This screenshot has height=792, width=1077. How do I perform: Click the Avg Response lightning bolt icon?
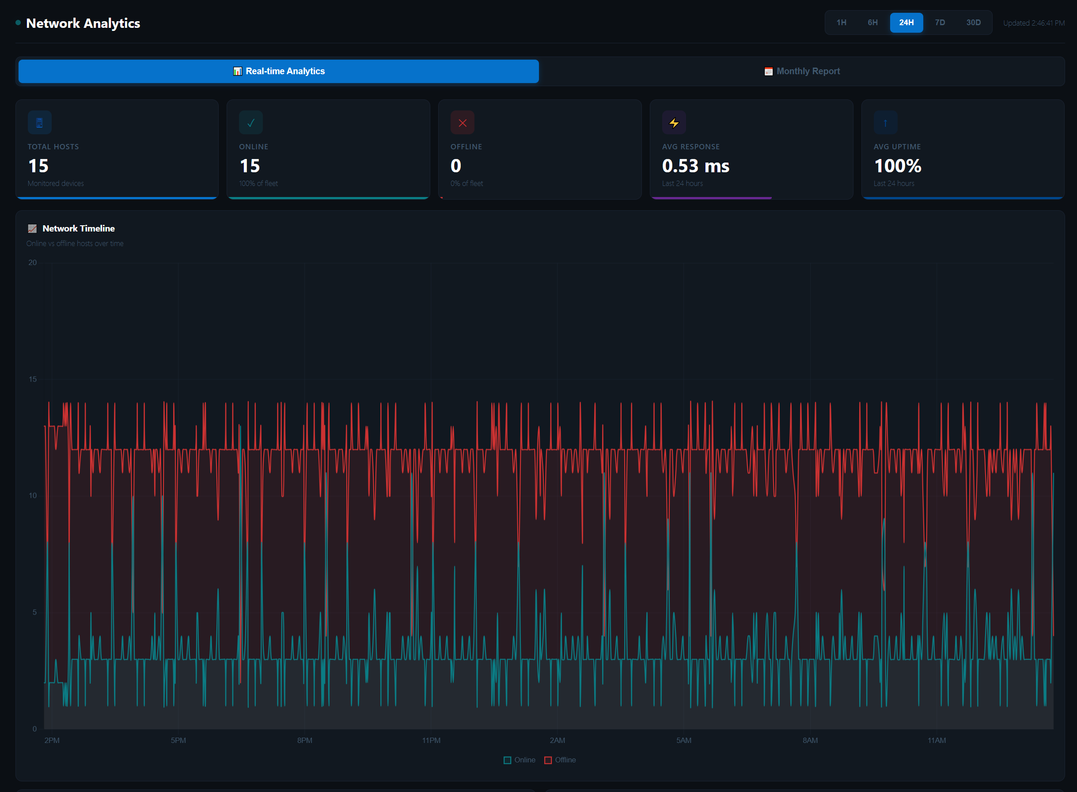(674, 123)
